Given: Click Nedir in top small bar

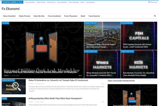Looking at the screenshot, I should tap(82, 2).
